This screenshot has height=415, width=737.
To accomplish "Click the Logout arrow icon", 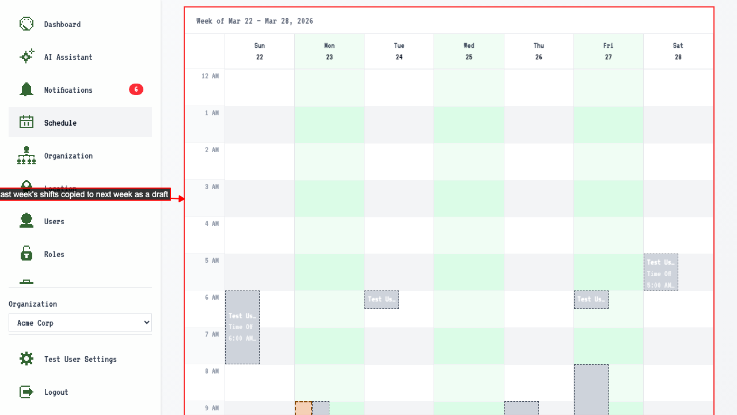I will 26,392.
